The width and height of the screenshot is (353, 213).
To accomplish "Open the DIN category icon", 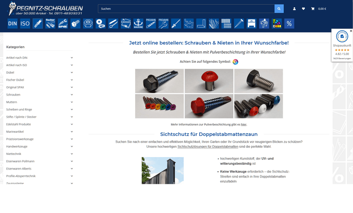I will coord(12,23).
